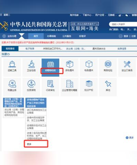
Task: Select the 卫生检疫 microscope icon
Action: (x=31, y=64)
